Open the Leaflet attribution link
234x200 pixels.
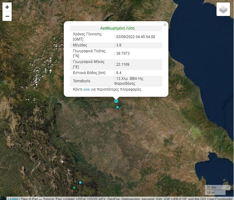click(x=13, y=198)
